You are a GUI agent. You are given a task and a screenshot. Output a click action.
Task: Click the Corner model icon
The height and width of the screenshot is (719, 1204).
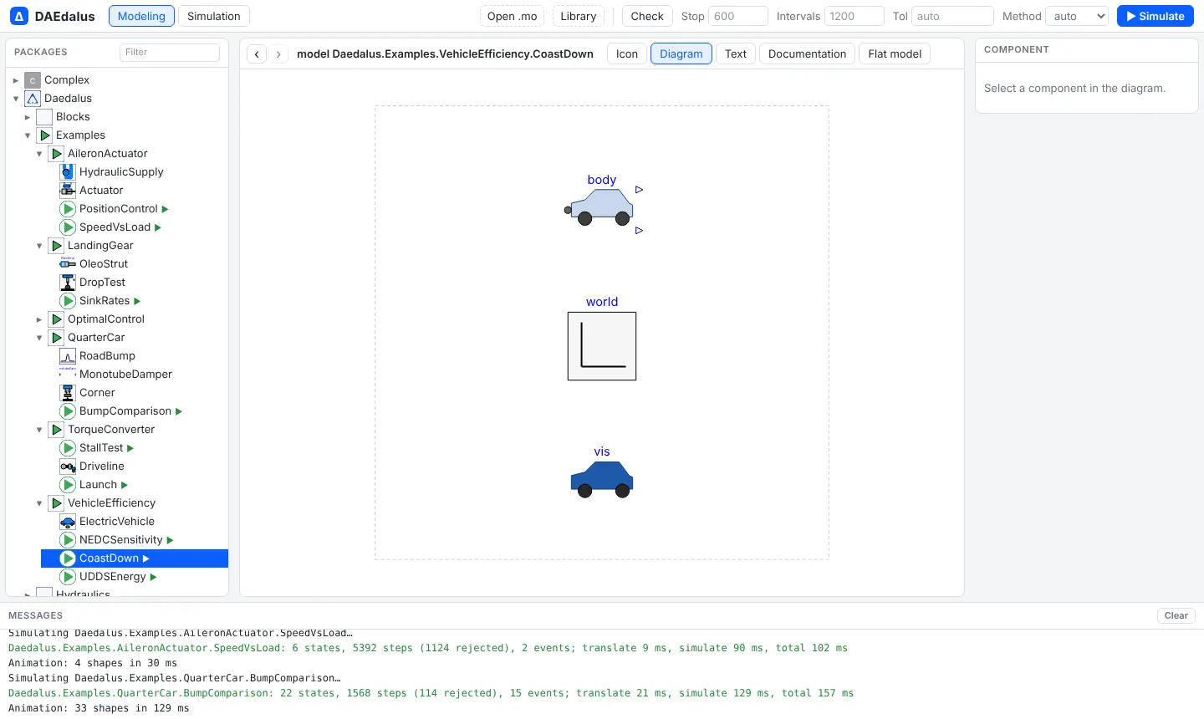coord(68,393)
